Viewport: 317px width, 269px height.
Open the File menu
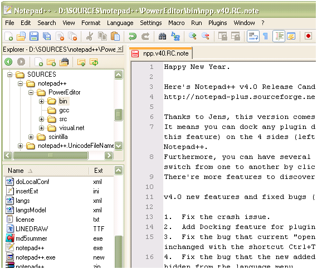[9, 23]
